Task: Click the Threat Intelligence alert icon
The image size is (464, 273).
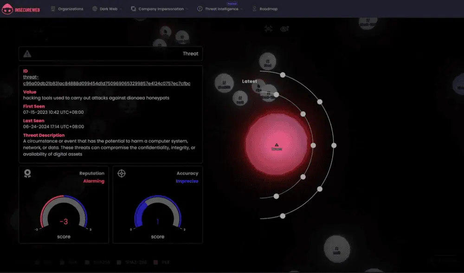Action: (x=200, y=9)
